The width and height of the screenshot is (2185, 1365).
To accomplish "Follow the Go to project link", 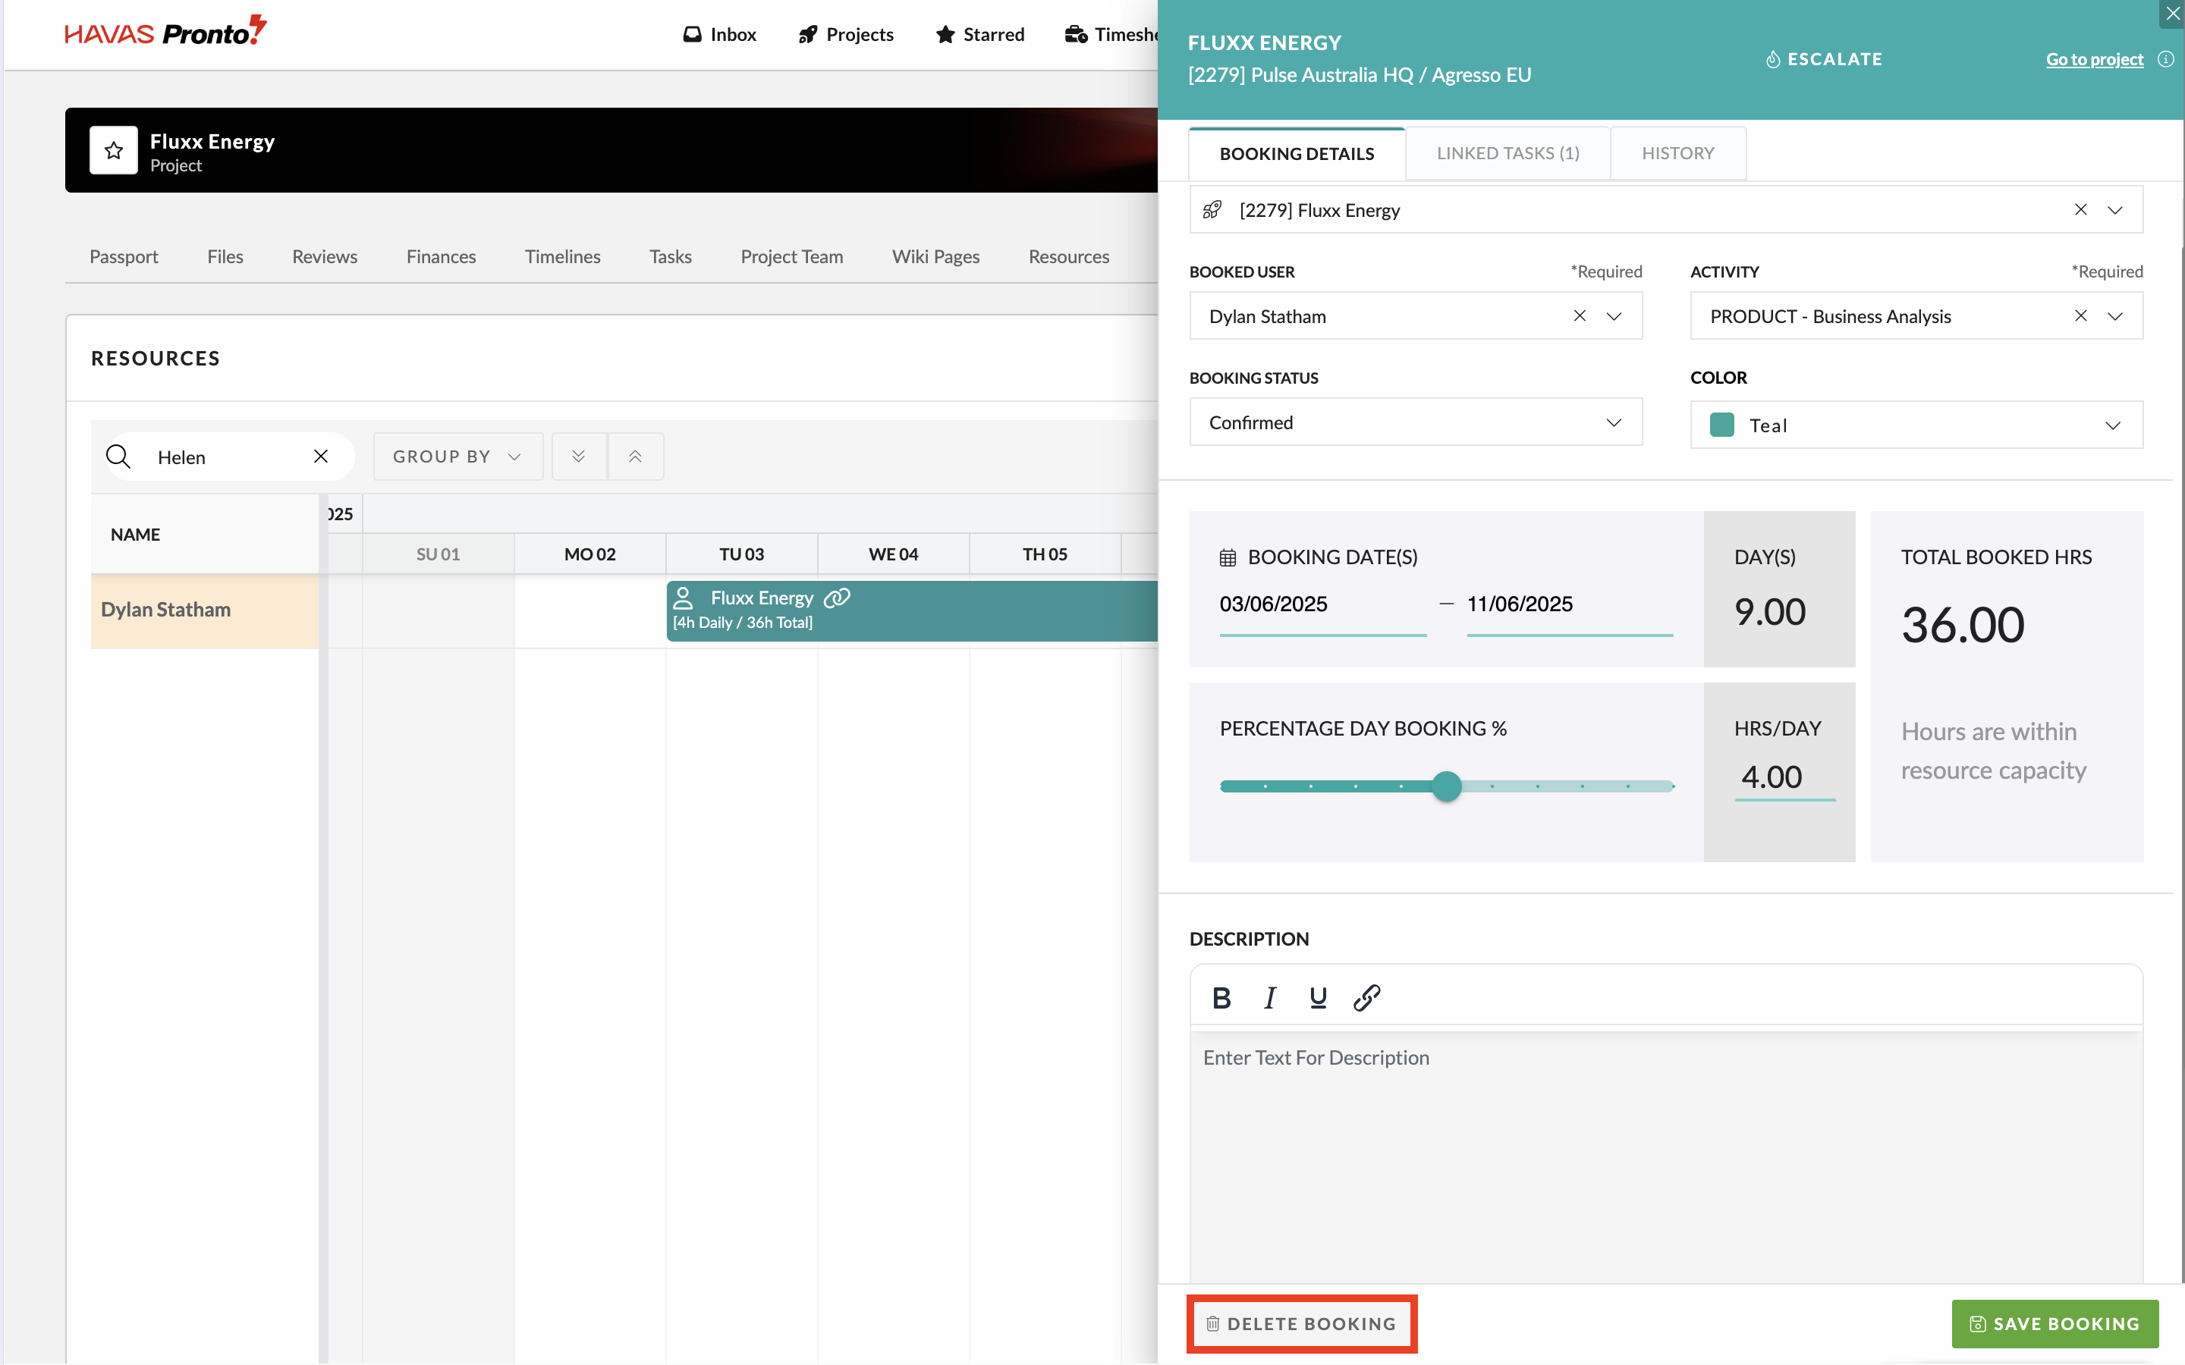I will [2094, 60].
